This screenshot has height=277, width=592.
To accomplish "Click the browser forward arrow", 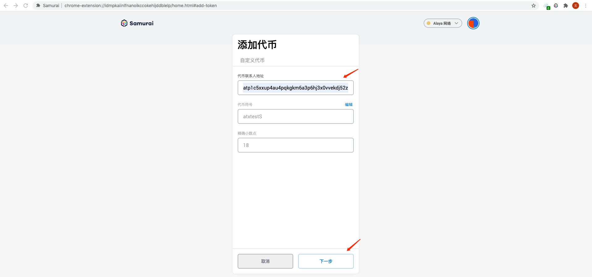I will [16, 6].
